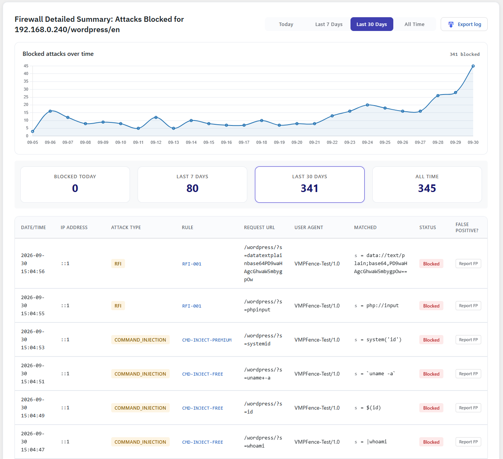Image resolution: width=503 pixels, height=459 pixels.
Task: Open RFI-001 rule link in phpinput row
Action: click(192, 306)
